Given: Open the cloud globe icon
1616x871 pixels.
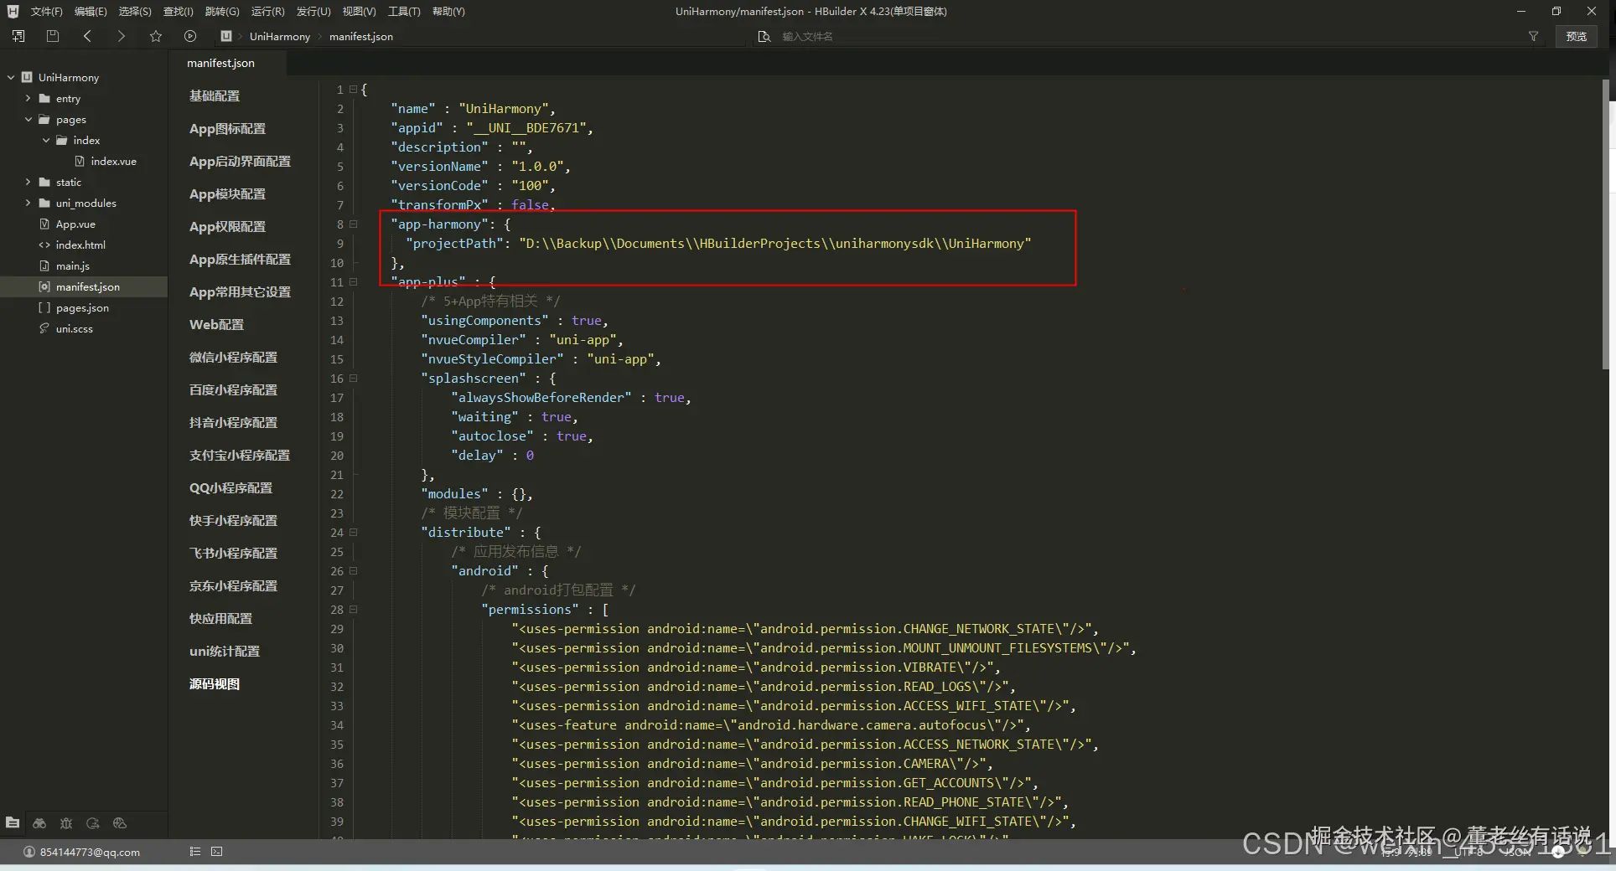Looking at the screenshot, I should click(x=120, y=823).
